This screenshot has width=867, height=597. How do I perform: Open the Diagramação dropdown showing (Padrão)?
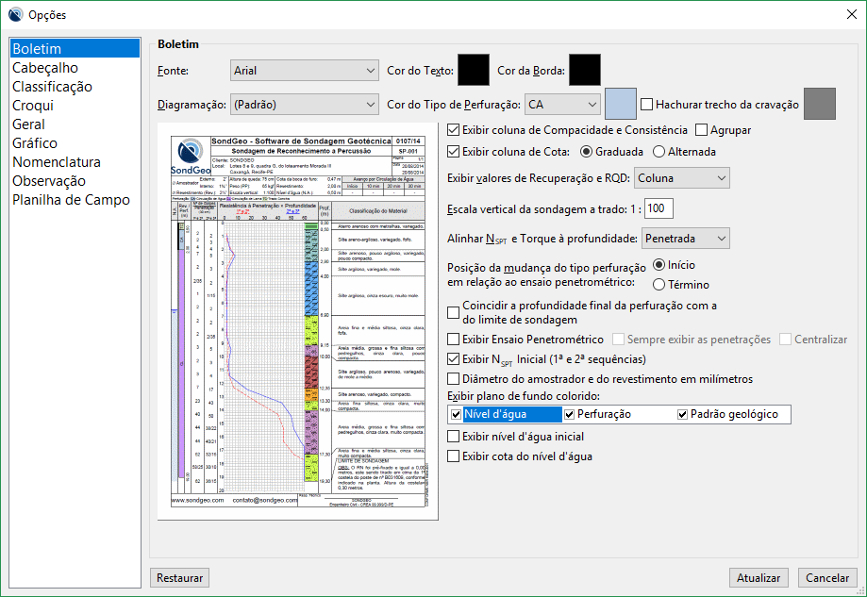pyautogui.click(x=304, y=105)
